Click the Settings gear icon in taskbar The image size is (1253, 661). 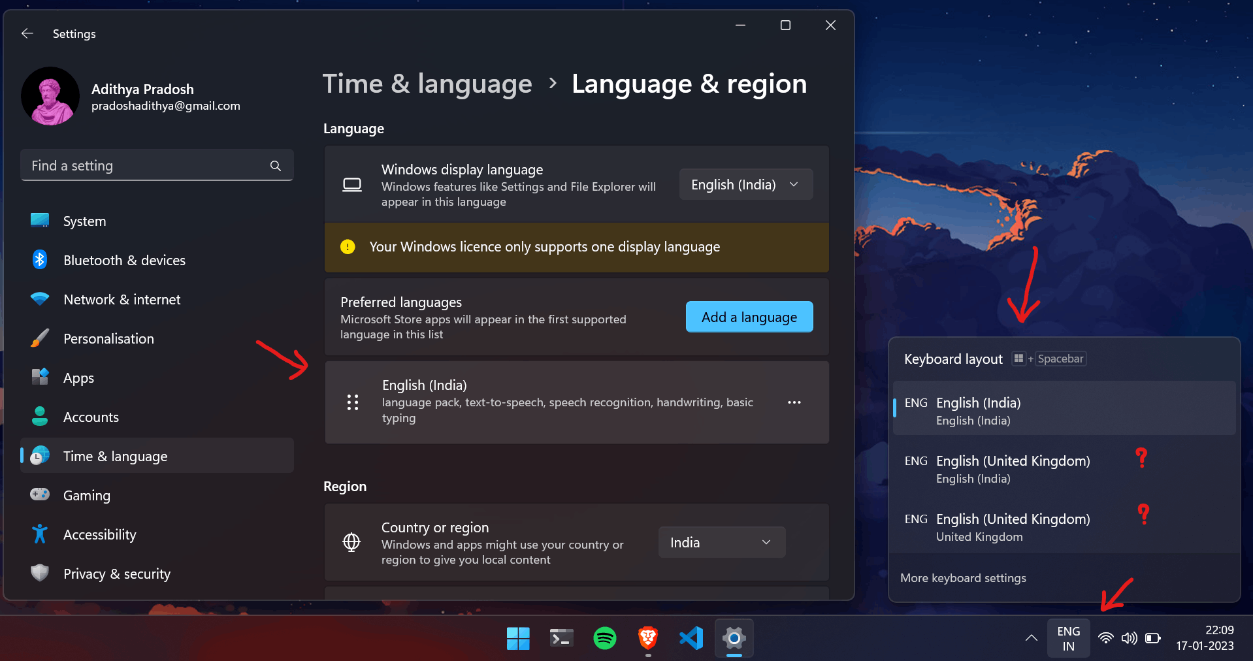point(734,638)
